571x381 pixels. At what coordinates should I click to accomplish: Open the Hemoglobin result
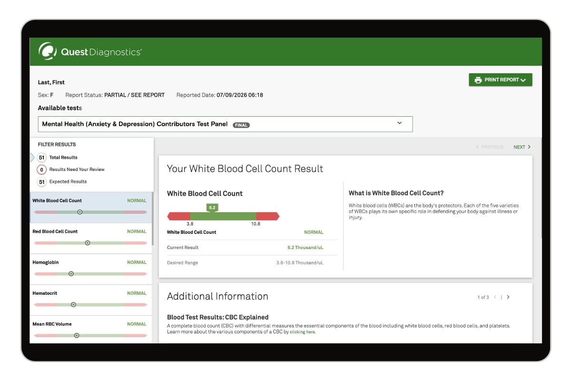point(91,269)
